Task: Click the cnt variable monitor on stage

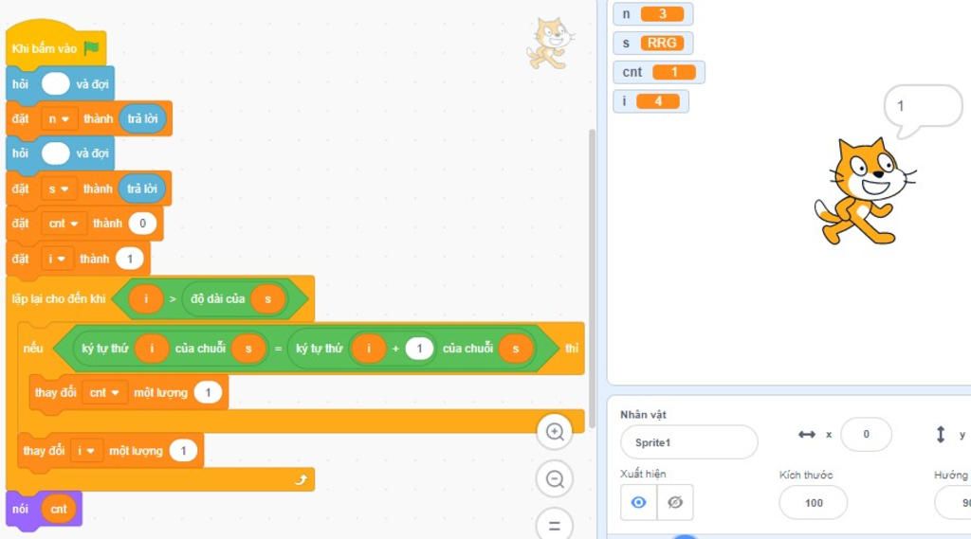Action: pyautogui.click(x=659, y=72)
